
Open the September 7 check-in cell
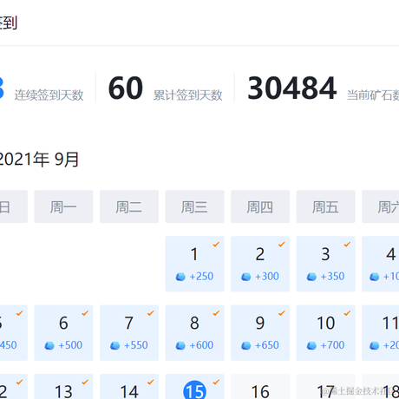[x=129, y=333]
